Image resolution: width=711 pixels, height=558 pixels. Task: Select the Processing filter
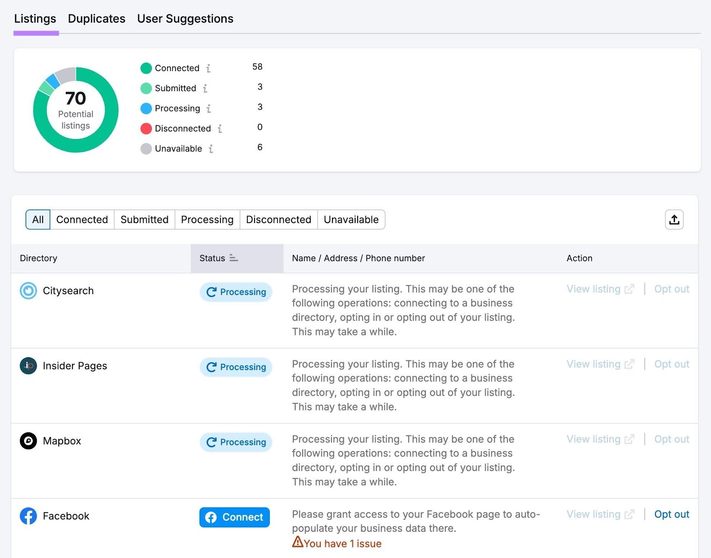click(x=207, y=219)
